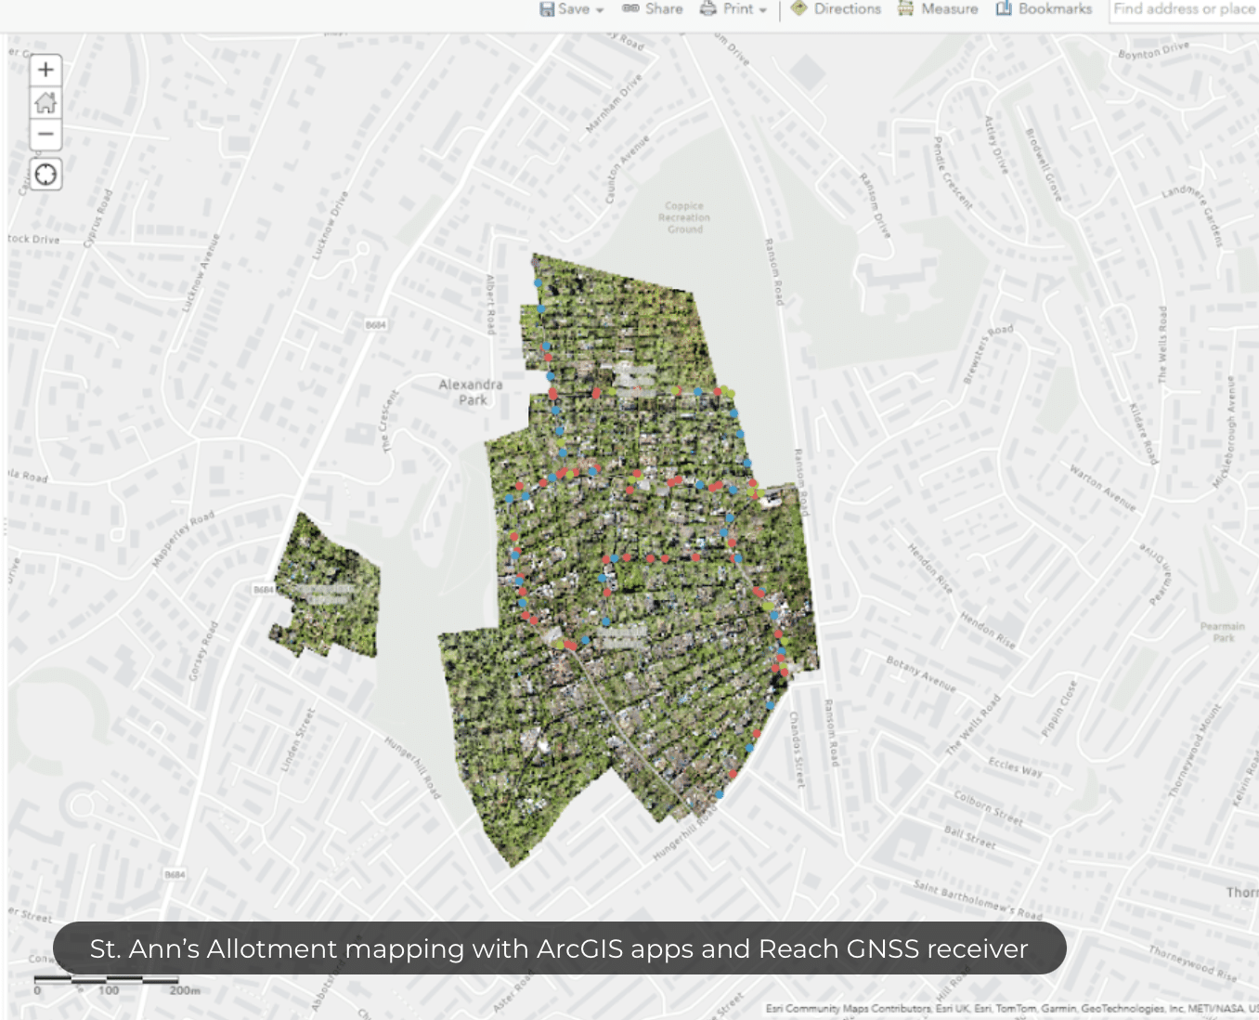Screen dimensions: 1259x1020
Task: Open the Share menu item
Action: click(663, 8)
